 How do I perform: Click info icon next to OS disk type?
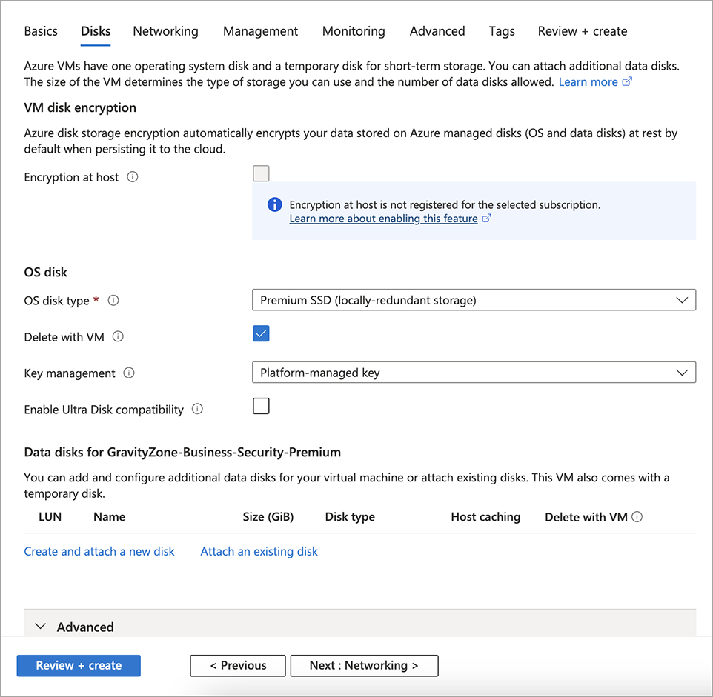113,301
